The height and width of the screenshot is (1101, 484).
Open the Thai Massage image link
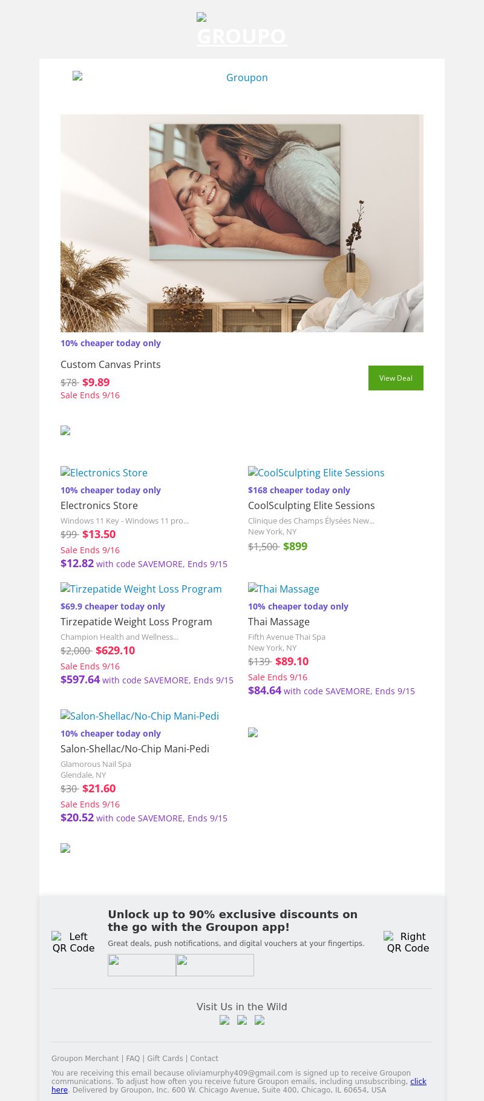point(283,589)
